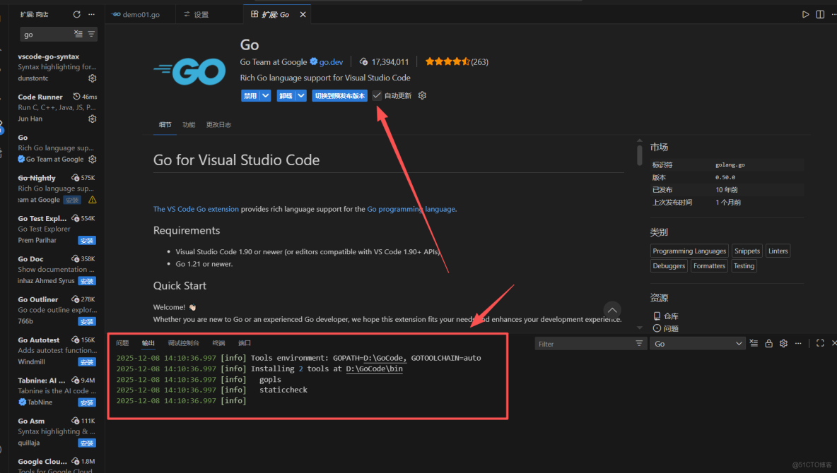
Task: Open the filter icon in the extension search box
Action: pos(90,34)
